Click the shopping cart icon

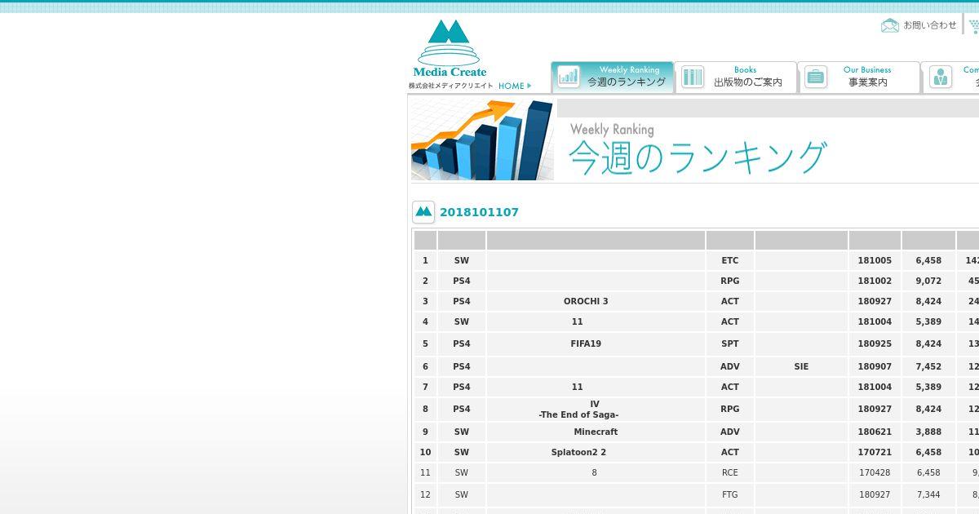coord(973,26)
